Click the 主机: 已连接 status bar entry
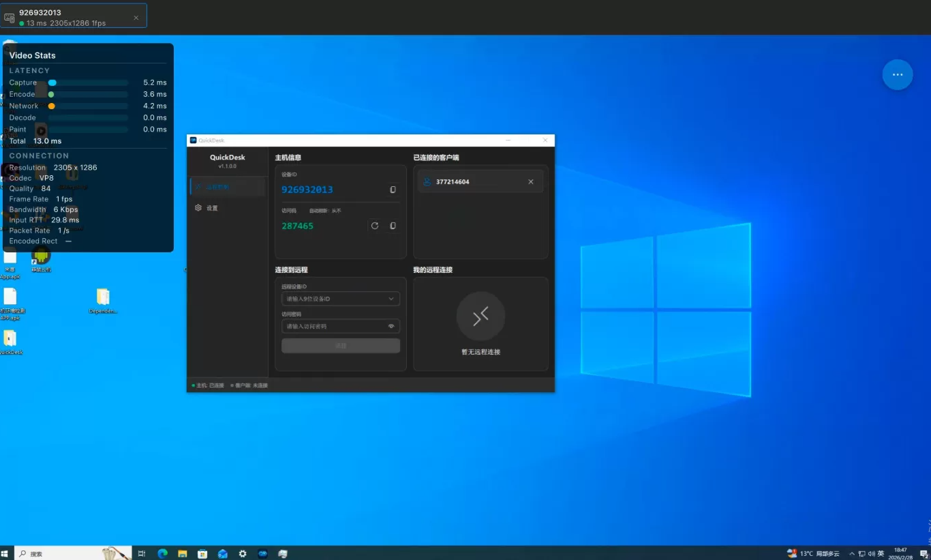This screenshot has height=560, width=931. pyautogui.click(x=208, y=385)
